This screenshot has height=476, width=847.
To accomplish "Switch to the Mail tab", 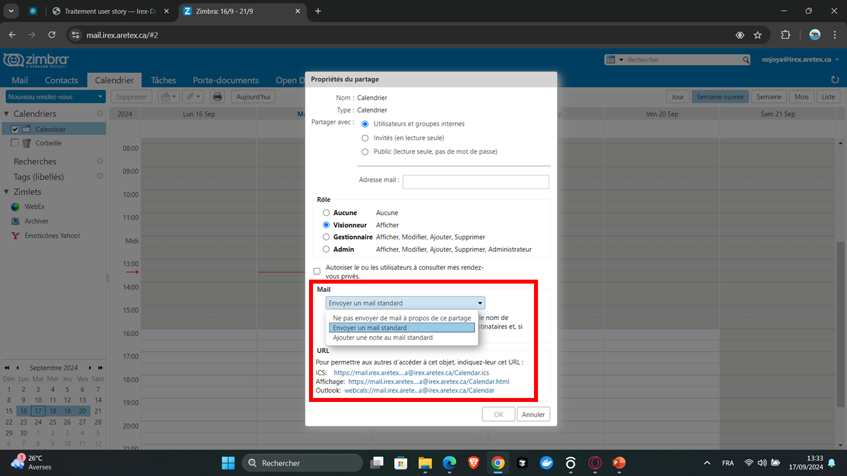I will (x=20, y=80).
